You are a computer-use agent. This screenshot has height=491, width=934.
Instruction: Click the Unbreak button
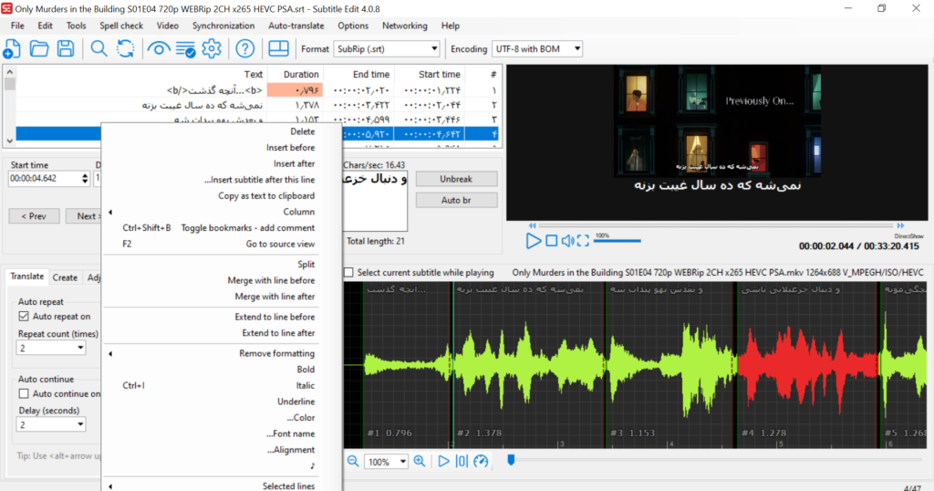pos(456,179)
